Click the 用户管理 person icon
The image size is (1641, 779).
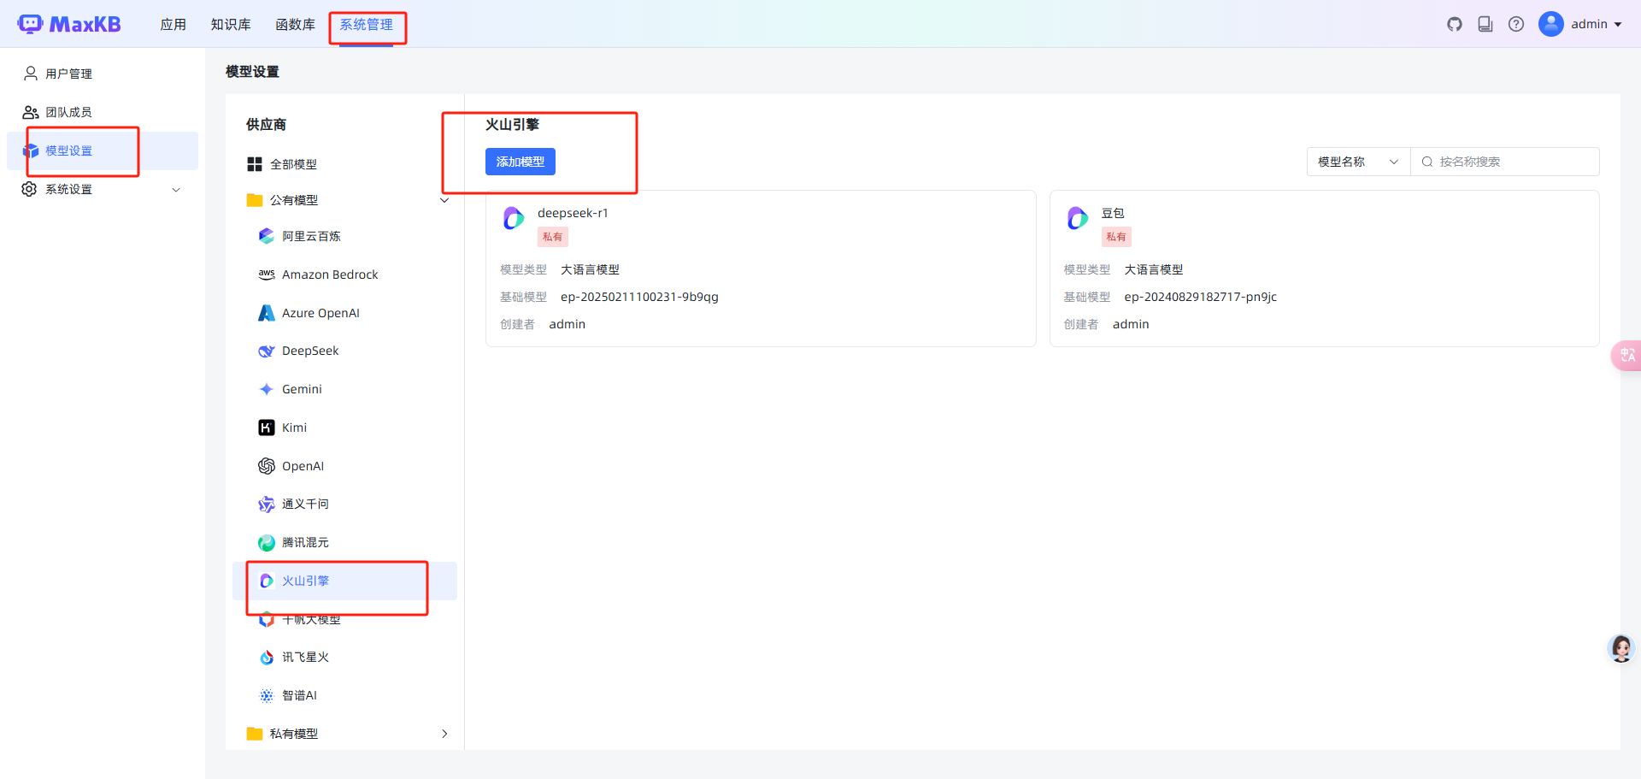(31, 74)
